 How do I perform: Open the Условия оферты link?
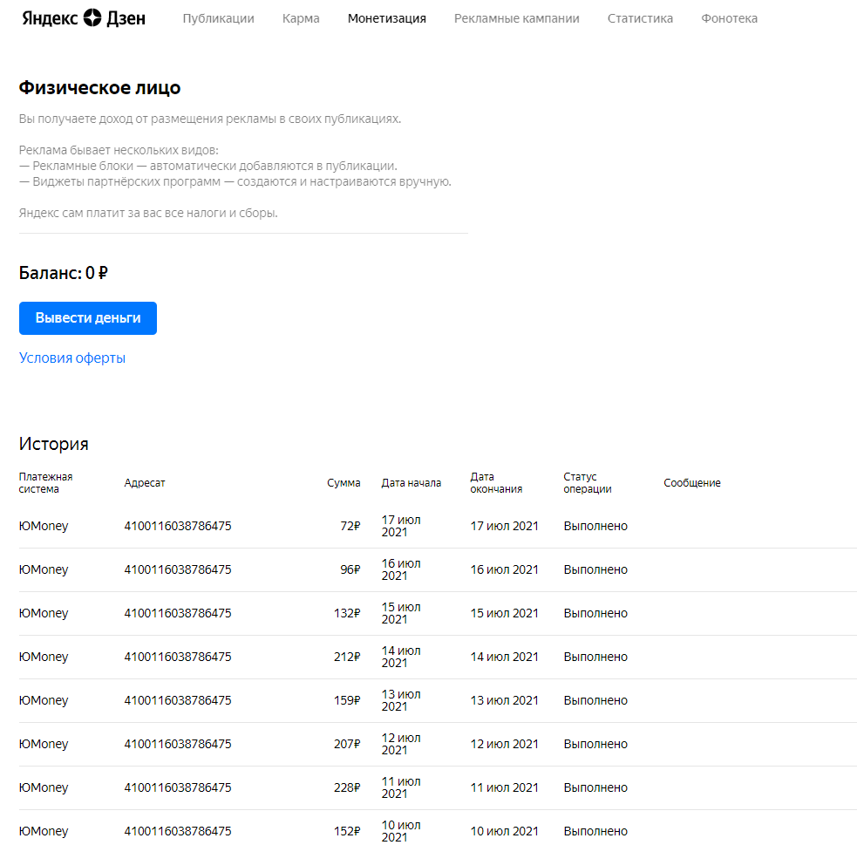(x=72, y=358)
